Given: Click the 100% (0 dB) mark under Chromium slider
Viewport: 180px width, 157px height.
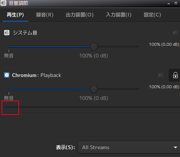Looking at the screenshot, I should 94,98.
